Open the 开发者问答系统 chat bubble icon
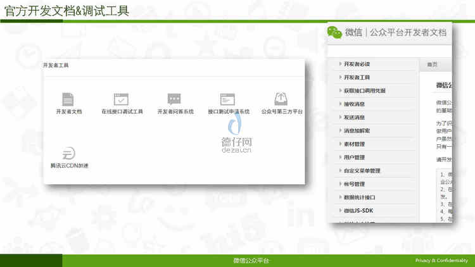Image resolution: width=475 pixels, height=267 pixels. (x=174, y=99)
